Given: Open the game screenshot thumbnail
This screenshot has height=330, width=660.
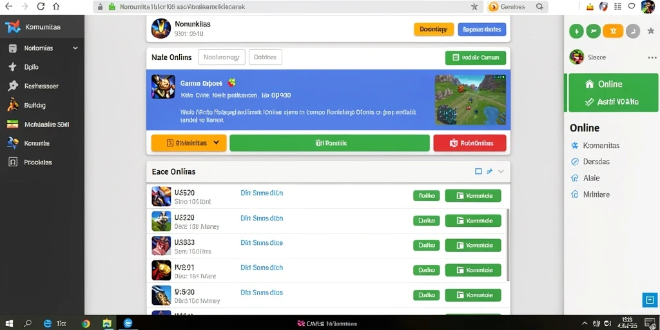Looking at the screenshot, I should (x=470, y=100).
